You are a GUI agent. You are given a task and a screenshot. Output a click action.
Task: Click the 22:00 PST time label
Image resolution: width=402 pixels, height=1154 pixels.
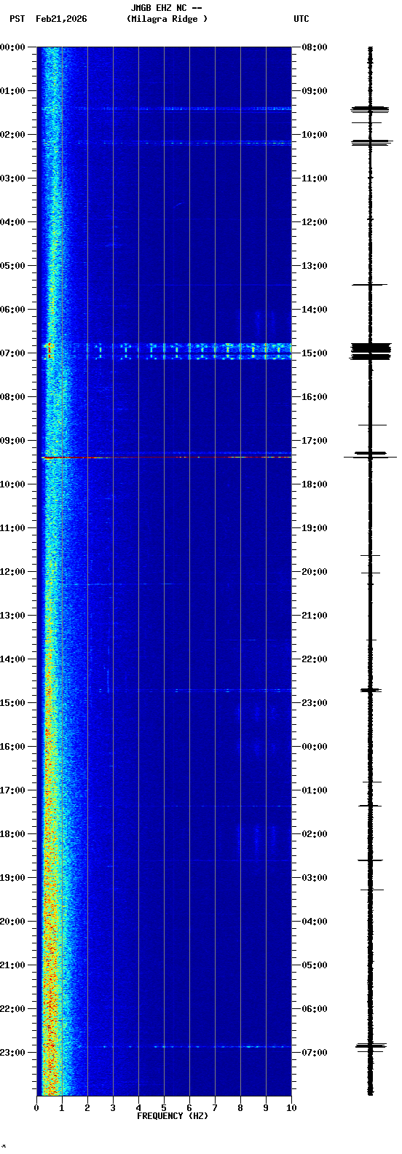[13, 1009]
